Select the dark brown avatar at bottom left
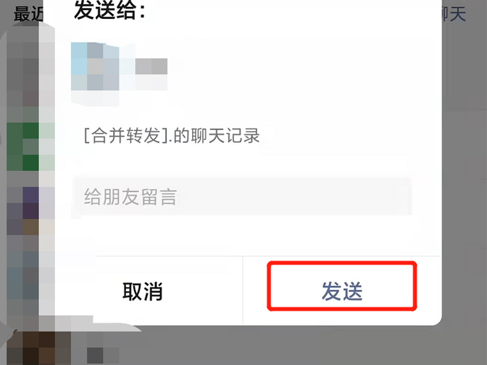The width and height of the screenshot is (487, 365). coord(30,347)
